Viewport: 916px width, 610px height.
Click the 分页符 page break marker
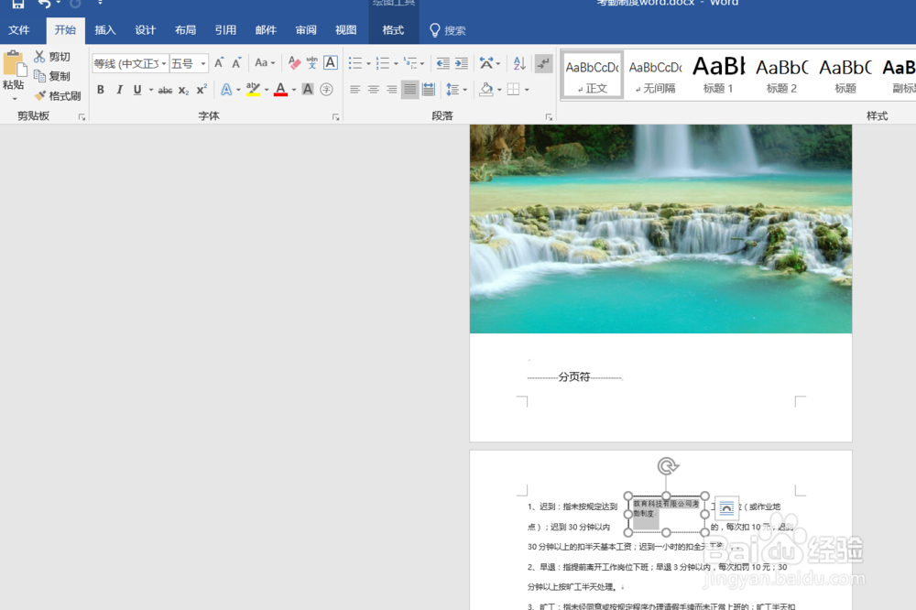pos(574,377)
